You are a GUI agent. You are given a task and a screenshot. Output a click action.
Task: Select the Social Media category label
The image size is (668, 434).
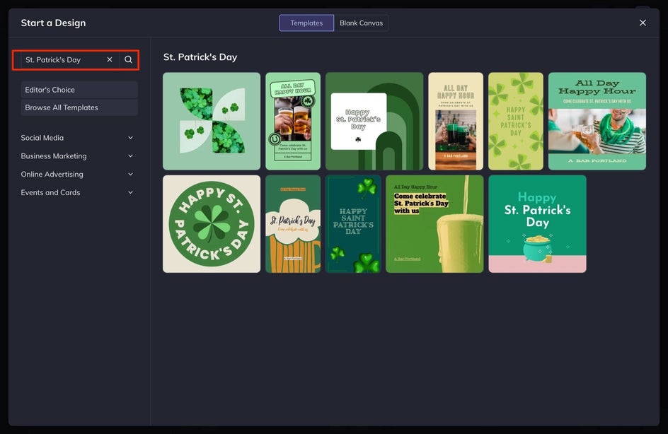(x=42, y=138)
